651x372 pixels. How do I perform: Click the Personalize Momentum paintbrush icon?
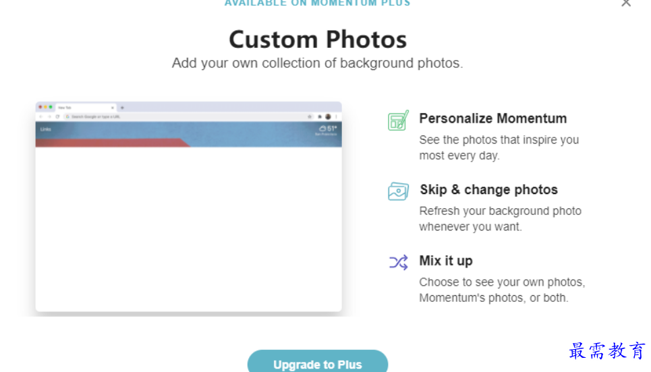[398, 120]
